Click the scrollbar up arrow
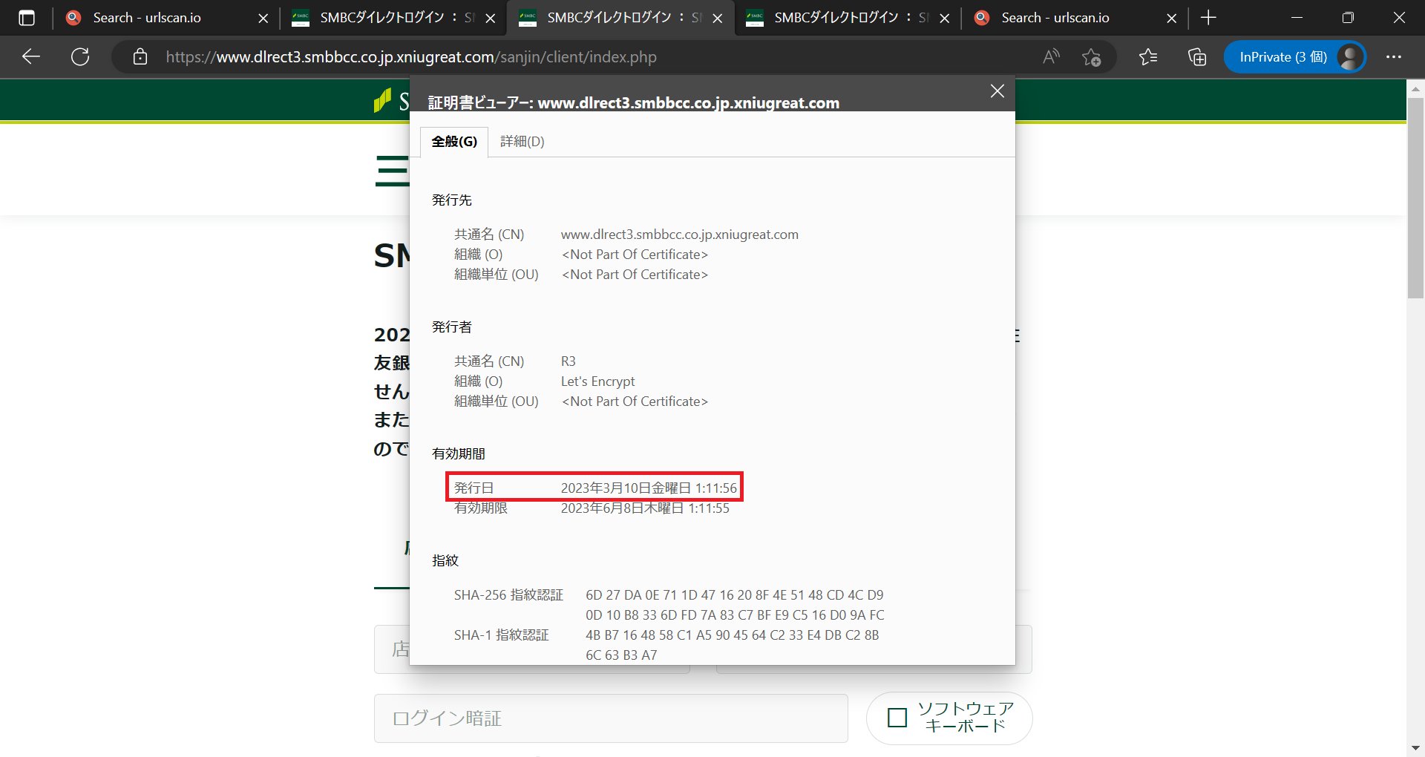This screenshot has height=757, width=1425. [1415, 88]
